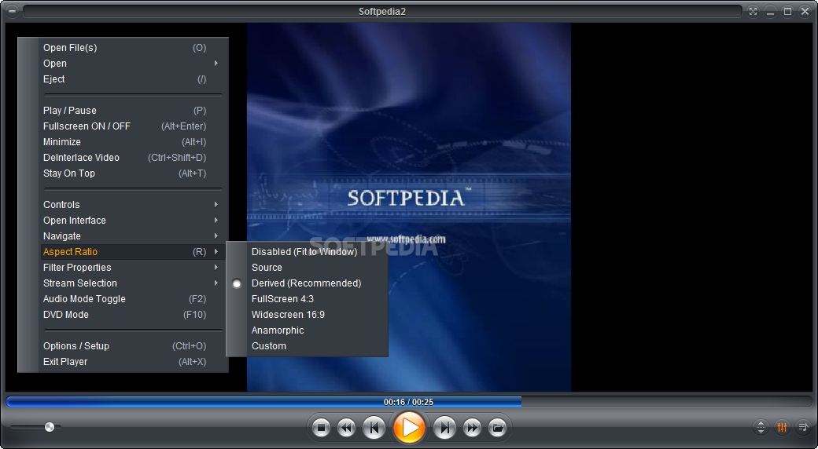This screenshot has height=449, width=818.
Task: Skip to previous track button
Action: pos(374,428)
